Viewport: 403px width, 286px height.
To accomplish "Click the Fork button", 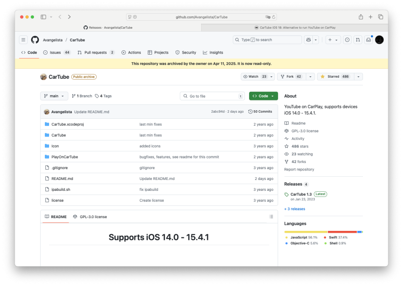I will 292,76.
